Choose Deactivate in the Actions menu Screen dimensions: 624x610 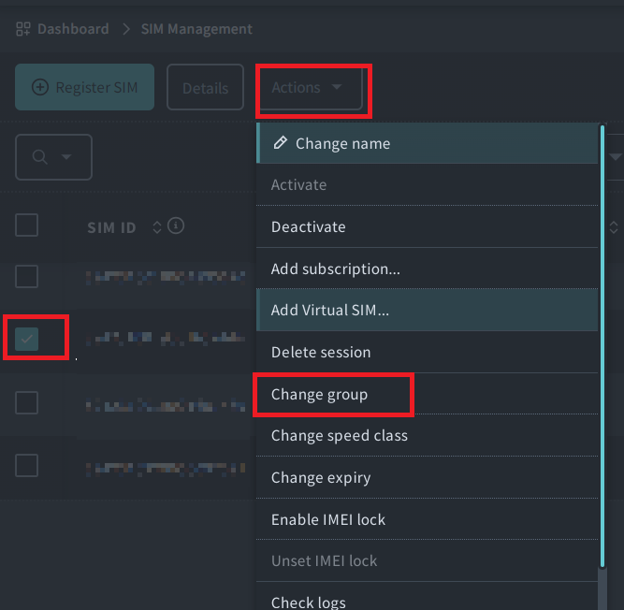point(308,226)
